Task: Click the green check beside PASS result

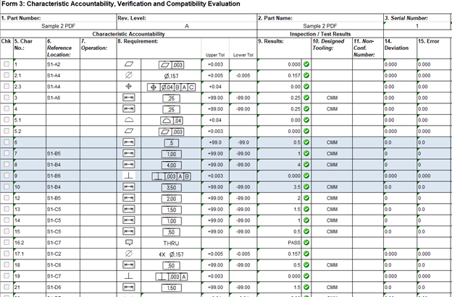Action: [x=306, y=243]
